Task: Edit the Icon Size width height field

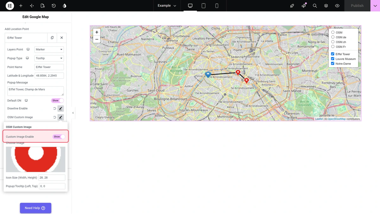Action: tap(52, 178)
